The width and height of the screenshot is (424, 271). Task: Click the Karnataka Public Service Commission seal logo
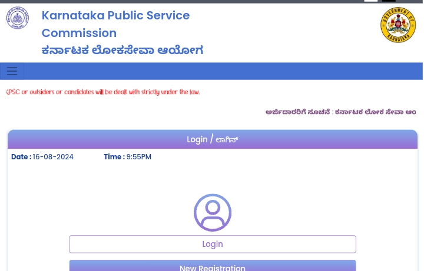click(18, 18)
